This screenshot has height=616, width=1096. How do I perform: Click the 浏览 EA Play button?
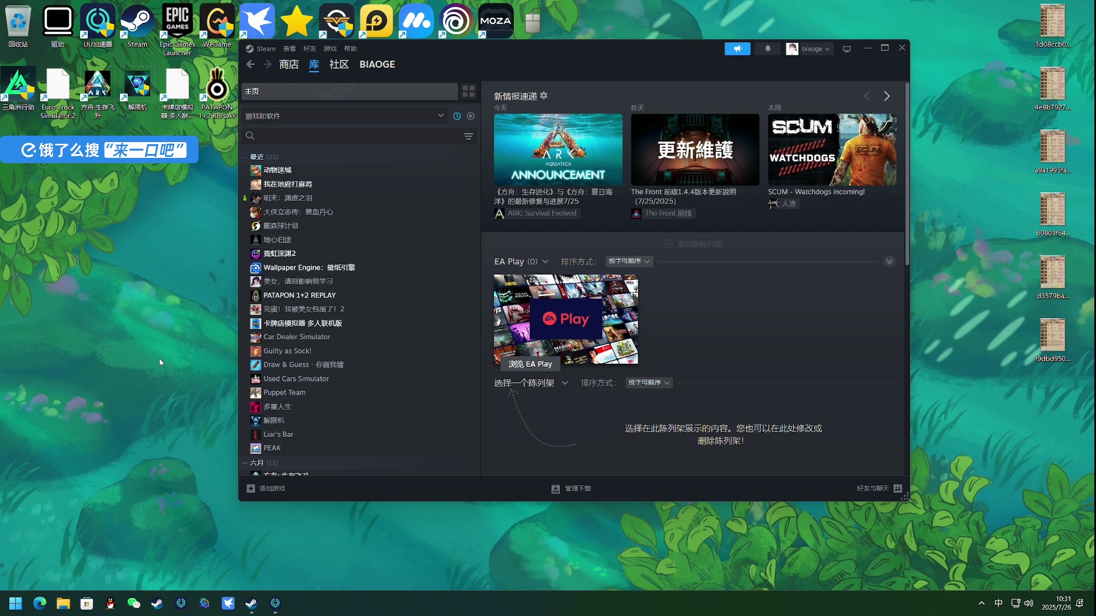tap(530, 364)
